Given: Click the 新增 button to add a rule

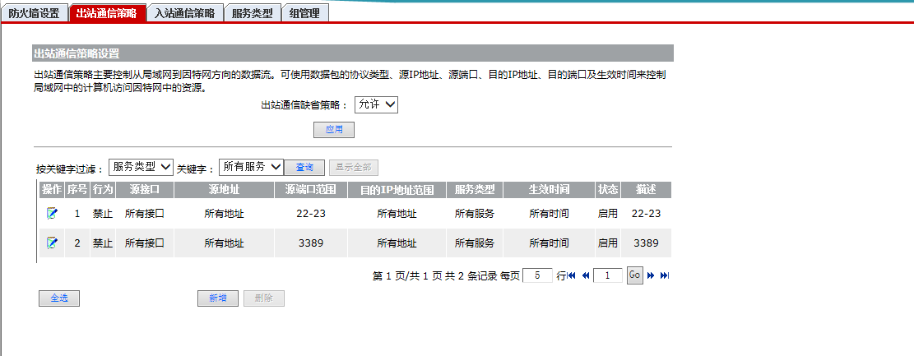Looking at the screenshot, I should pyautogui.click(x=218, y=298).
